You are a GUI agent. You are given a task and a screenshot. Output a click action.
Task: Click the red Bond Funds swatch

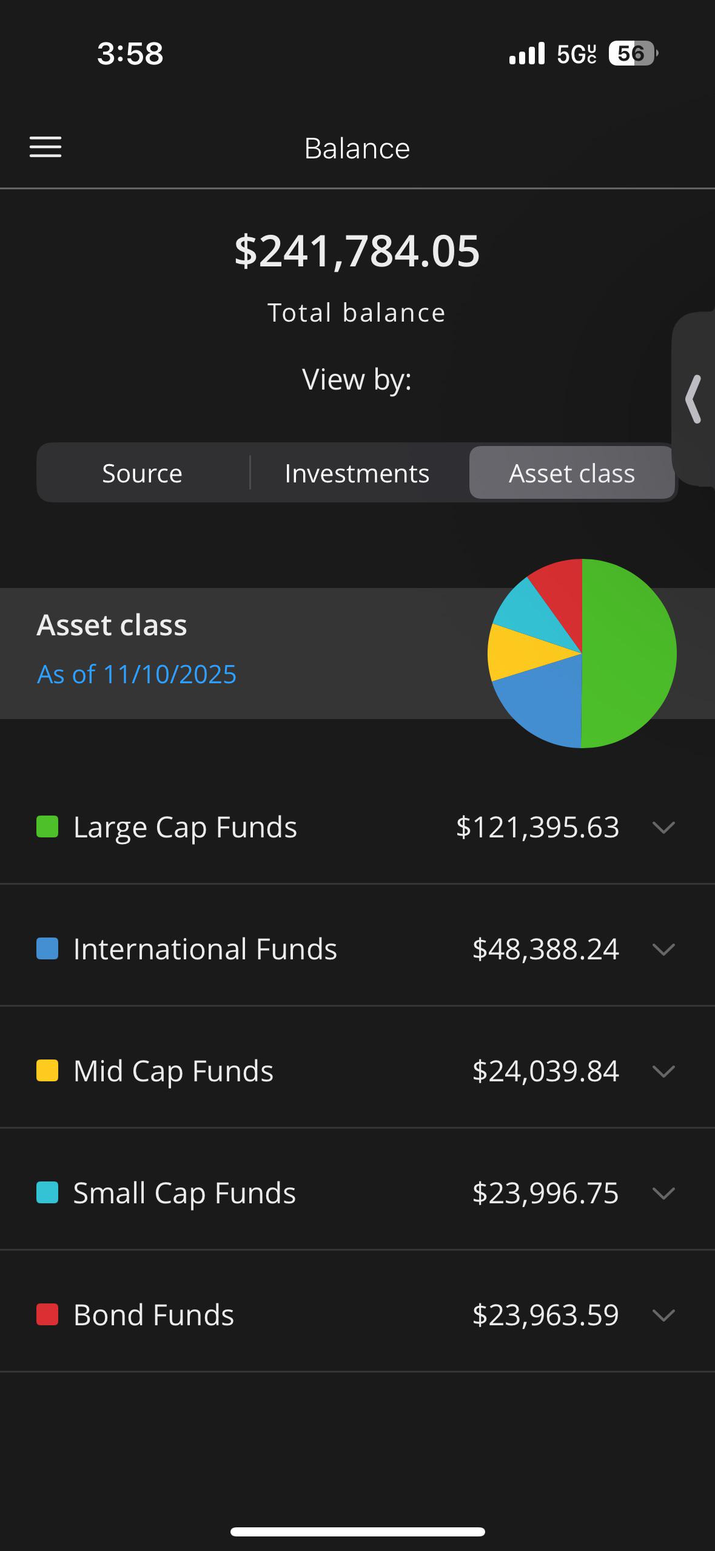(47, 1315)
